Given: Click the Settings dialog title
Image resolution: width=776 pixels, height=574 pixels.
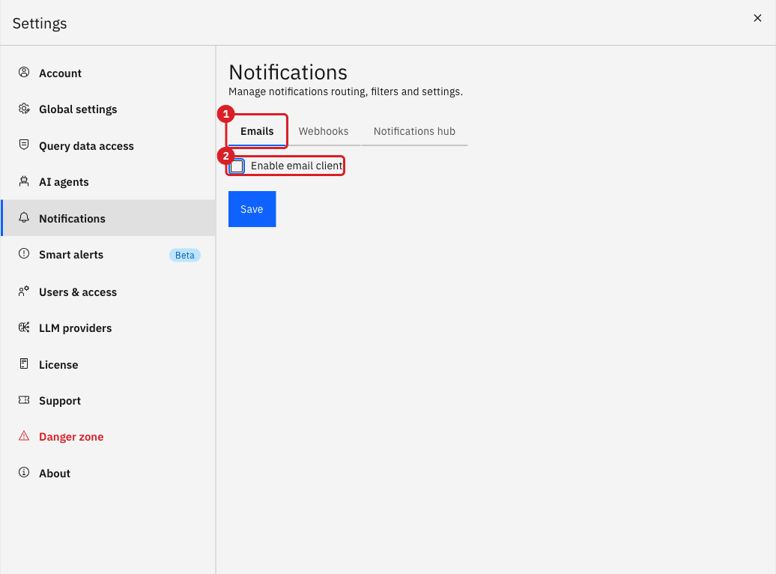Looking at the screenshot, I should coord(40,23).
